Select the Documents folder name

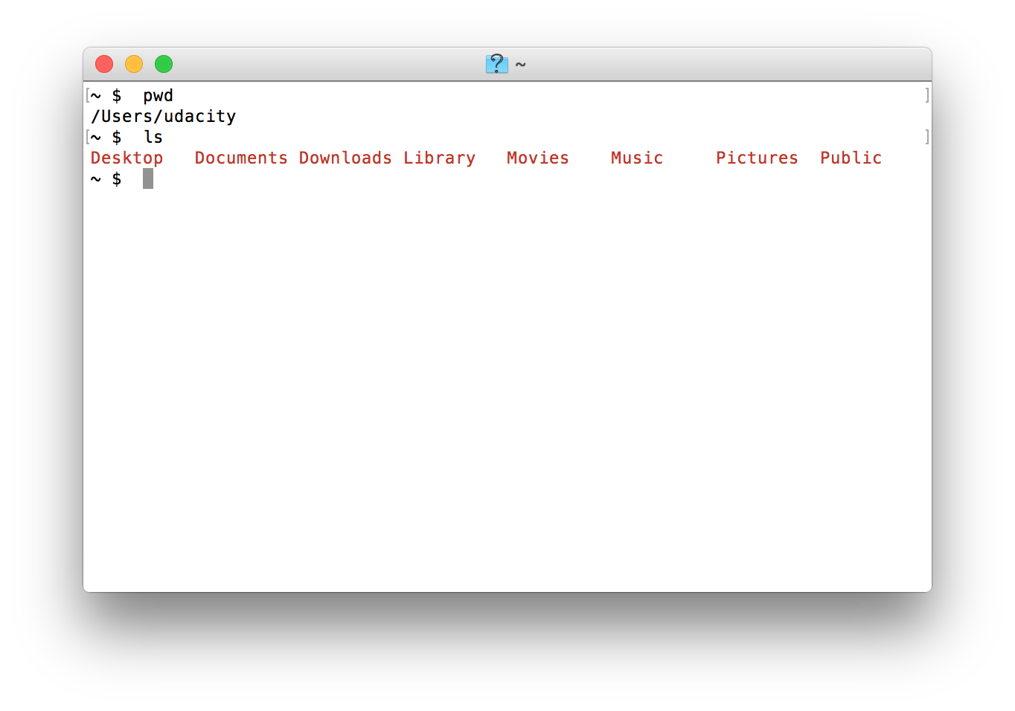(x=240, y=158)
